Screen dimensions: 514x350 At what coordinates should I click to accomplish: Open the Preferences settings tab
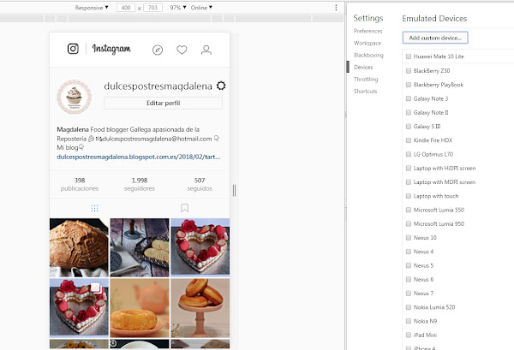click(x=368, y=31)
